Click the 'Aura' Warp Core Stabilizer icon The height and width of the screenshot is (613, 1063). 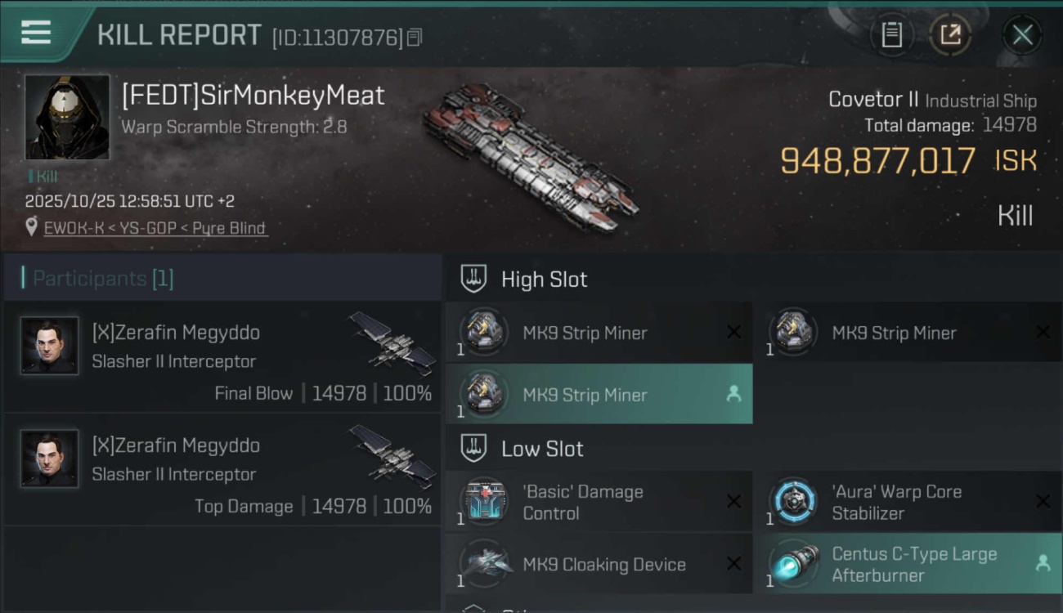(x=793, y=501)
